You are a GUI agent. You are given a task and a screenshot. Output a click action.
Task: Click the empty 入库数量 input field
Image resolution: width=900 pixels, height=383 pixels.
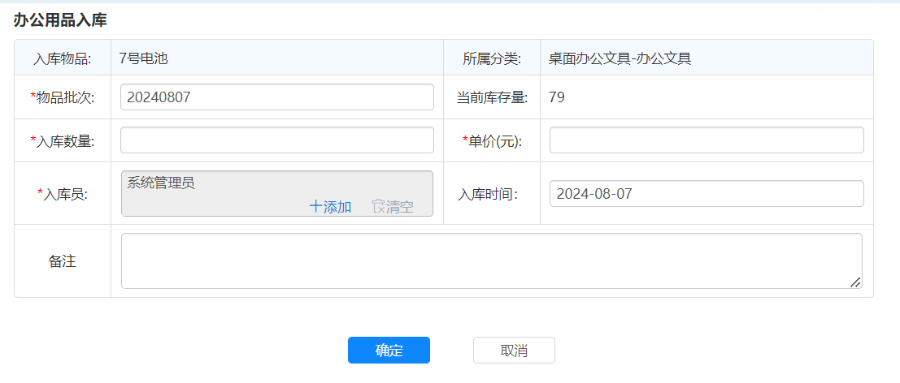(x=276, y=140)
